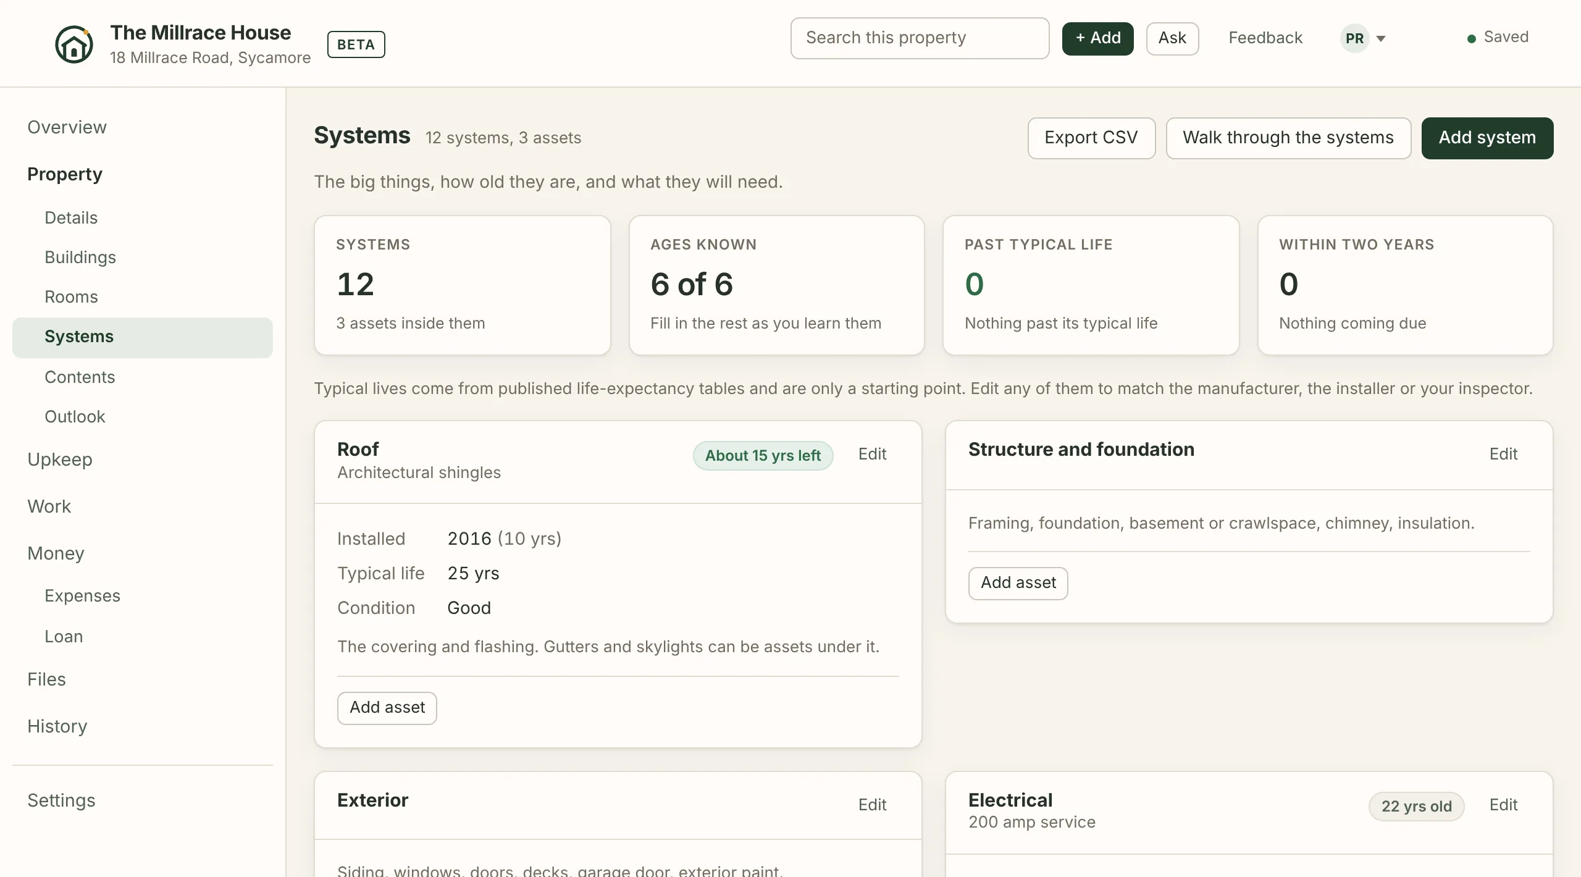Export systems as CSV
Screen dimensions: 1581x877
click(x=1091, y=138)
